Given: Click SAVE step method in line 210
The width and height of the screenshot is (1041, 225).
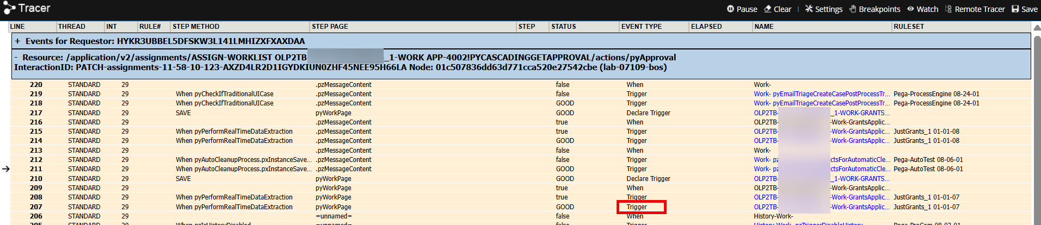Looking at the screenshot, I should tap(183, 179).
